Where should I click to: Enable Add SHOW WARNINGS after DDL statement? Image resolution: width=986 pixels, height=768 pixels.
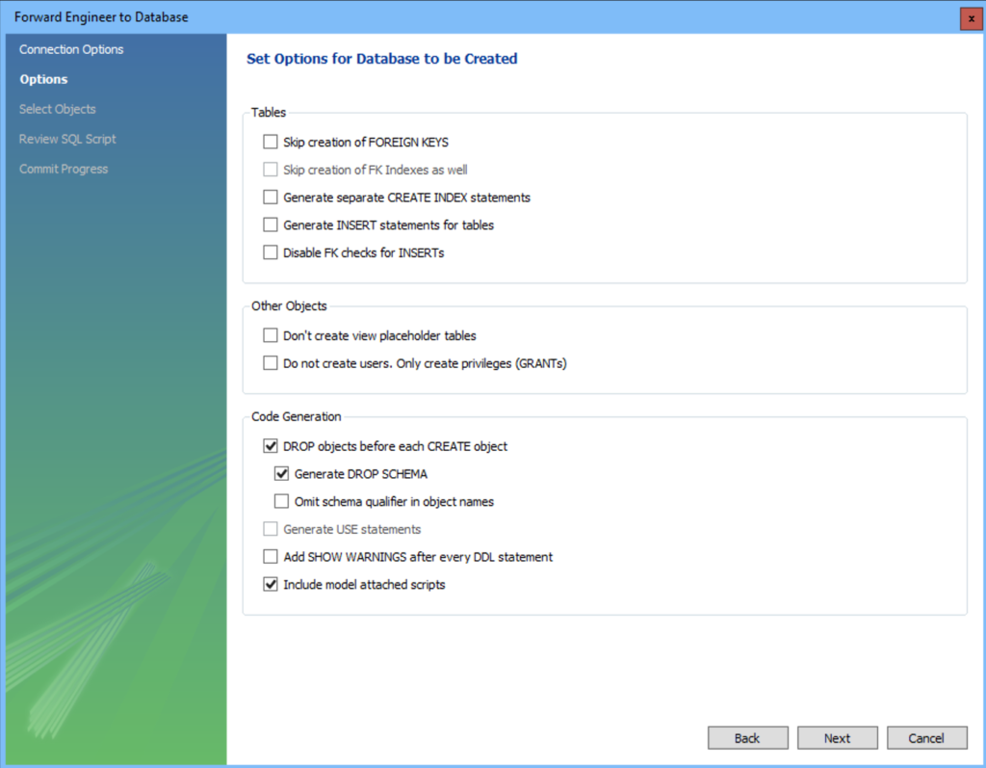(x=271, y=557)
